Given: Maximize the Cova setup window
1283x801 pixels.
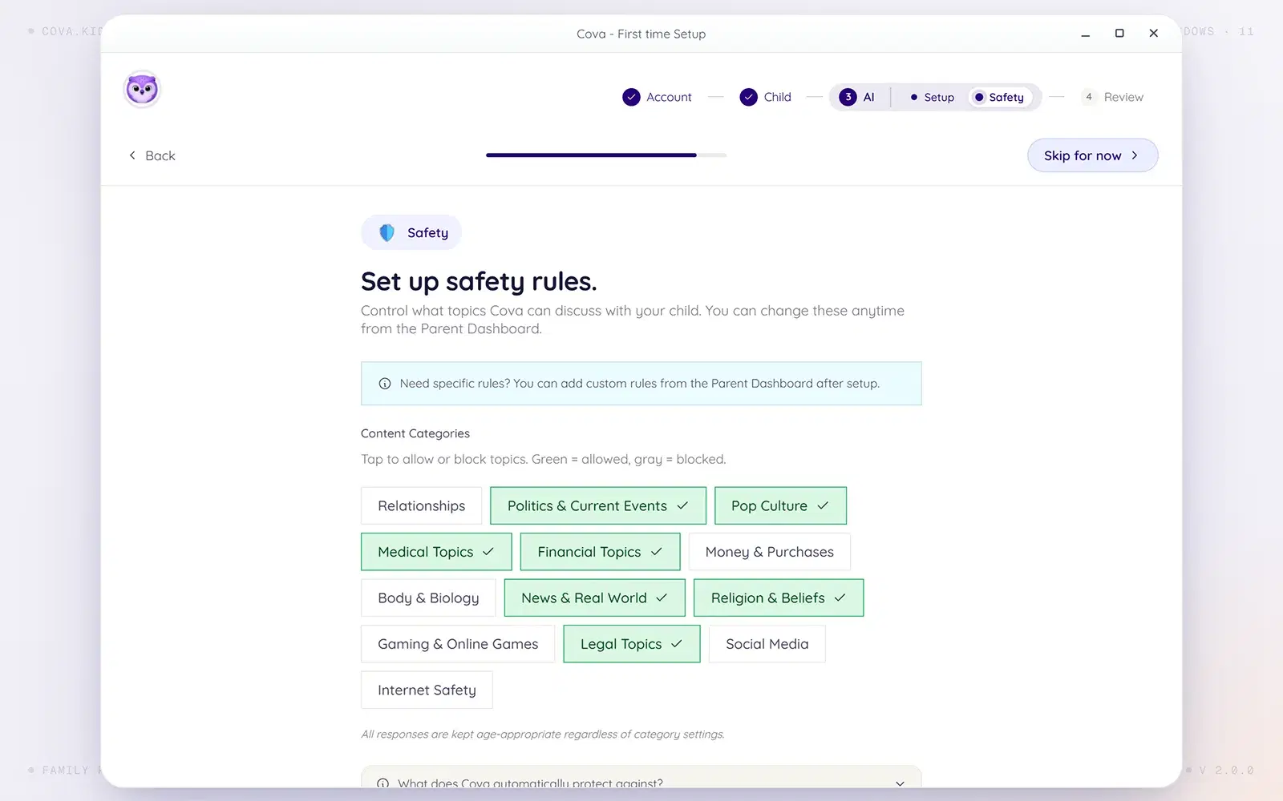Looking at the screenshot, I should pyautogui.click(x=1119, y=34).
